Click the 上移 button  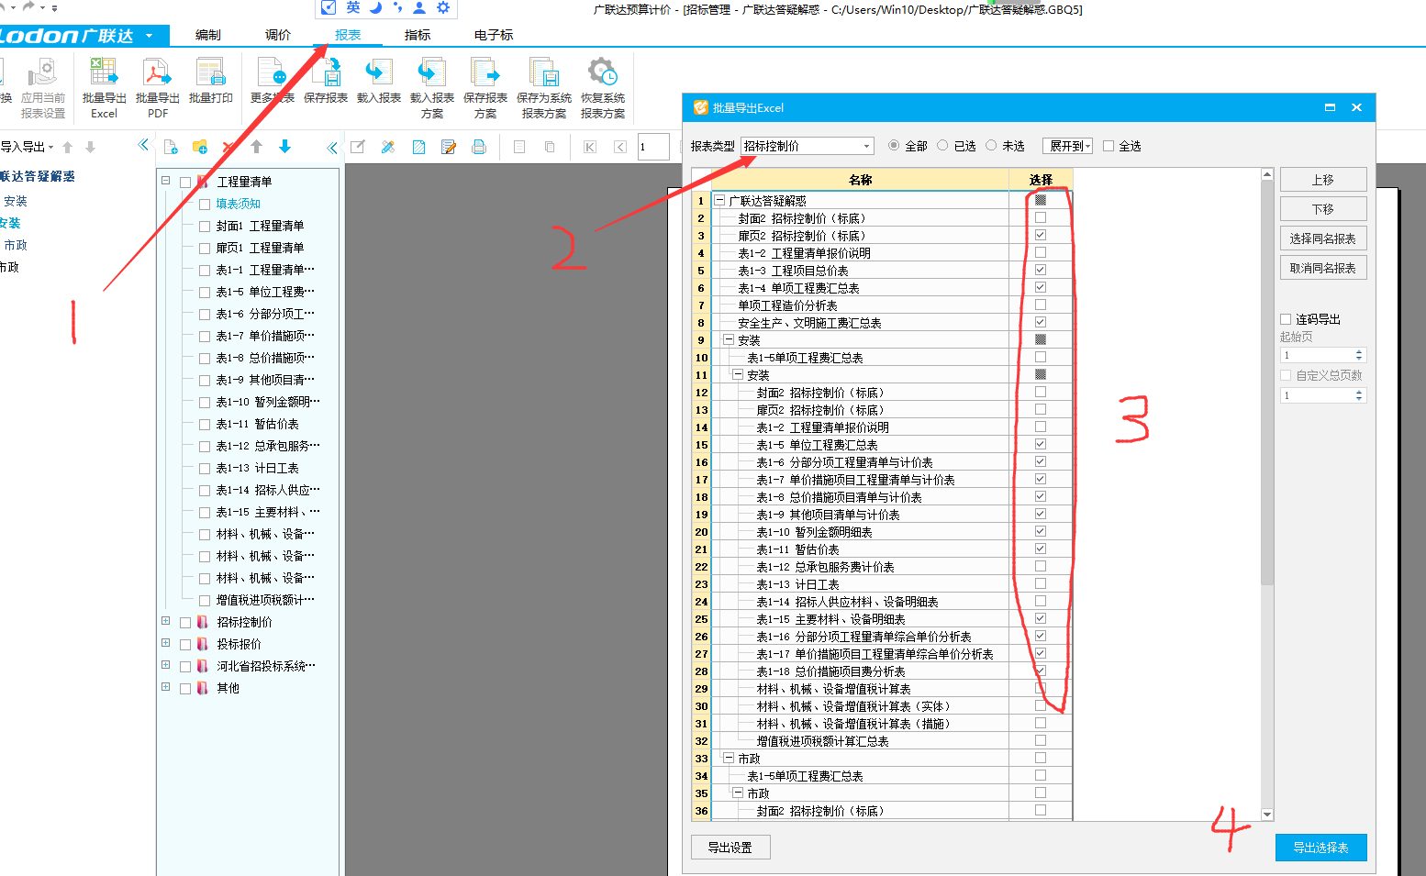click(1323, 180)
